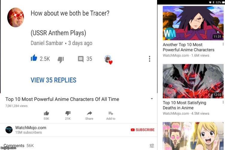Expand the video description arrow
This screenshot has width=225, height=150.
[152, 99]
